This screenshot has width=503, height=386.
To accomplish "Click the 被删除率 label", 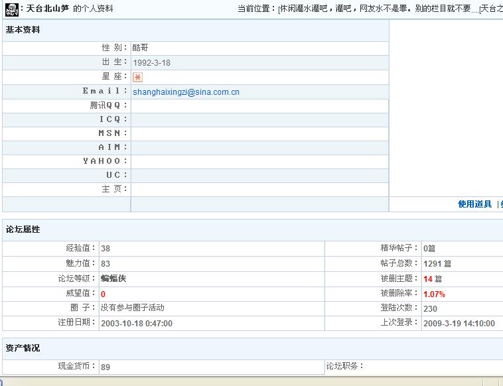I will pos(399,293).
